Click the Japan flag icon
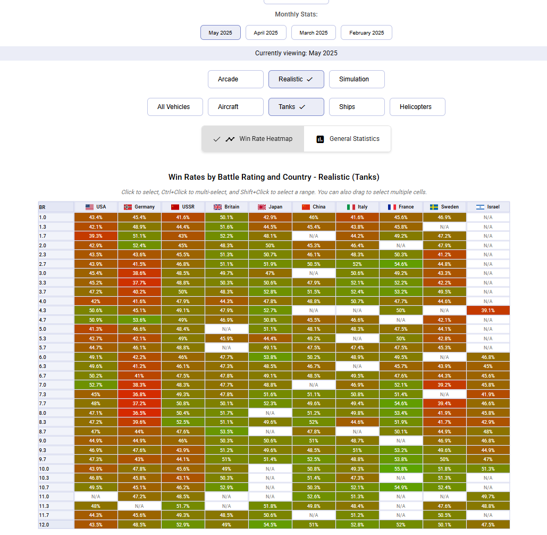This screenshot has height=535, width=547. coord(262,207)
